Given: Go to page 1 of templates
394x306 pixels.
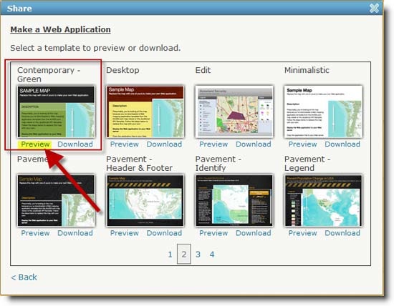Looking at the screenshot, I should [170, 255].
